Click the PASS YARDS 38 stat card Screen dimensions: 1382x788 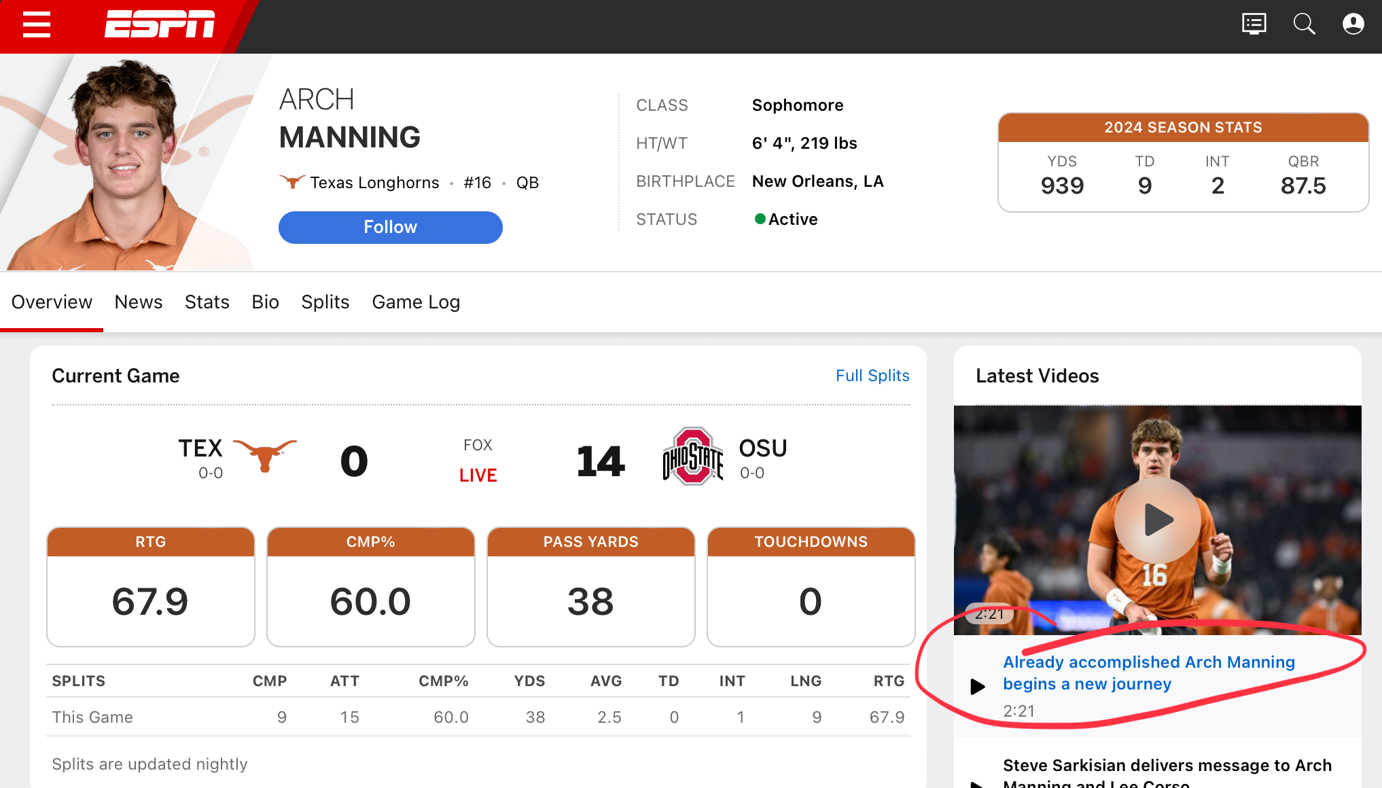591,587
